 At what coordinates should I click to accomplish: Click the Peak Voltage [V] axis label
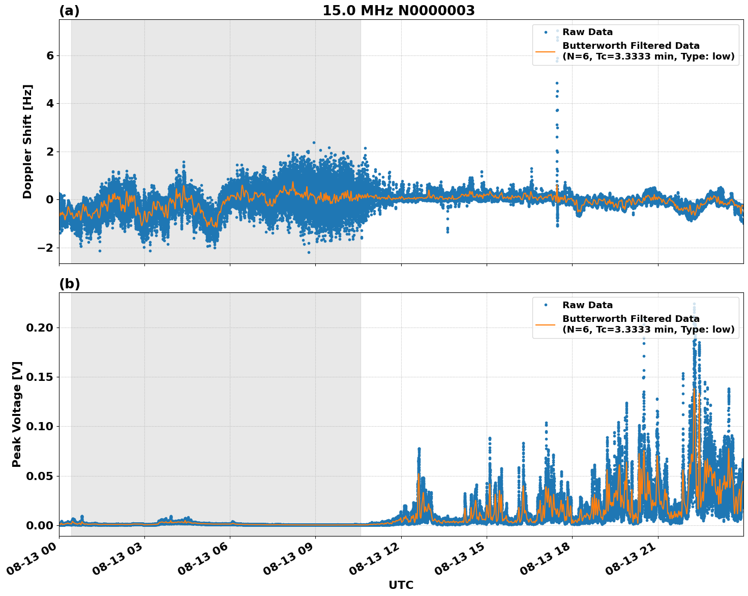(18, 413)
